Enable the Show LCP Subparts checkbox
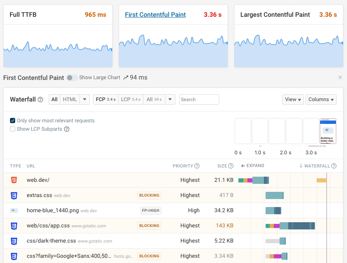Image resolution: width=347 pixels, height=263 pixels. 13,129
